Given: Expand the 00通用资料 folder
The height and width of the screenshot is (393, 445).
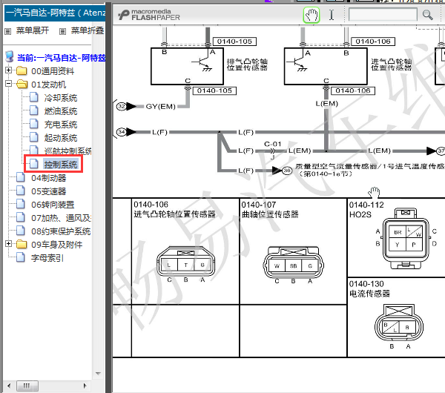Looking at the screenshot, I should (8, 70).
